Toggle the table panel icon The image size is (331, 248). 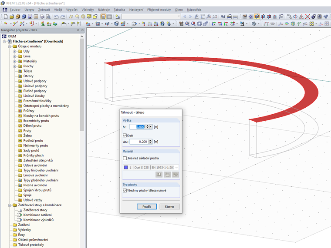click(x=110, y=17)
